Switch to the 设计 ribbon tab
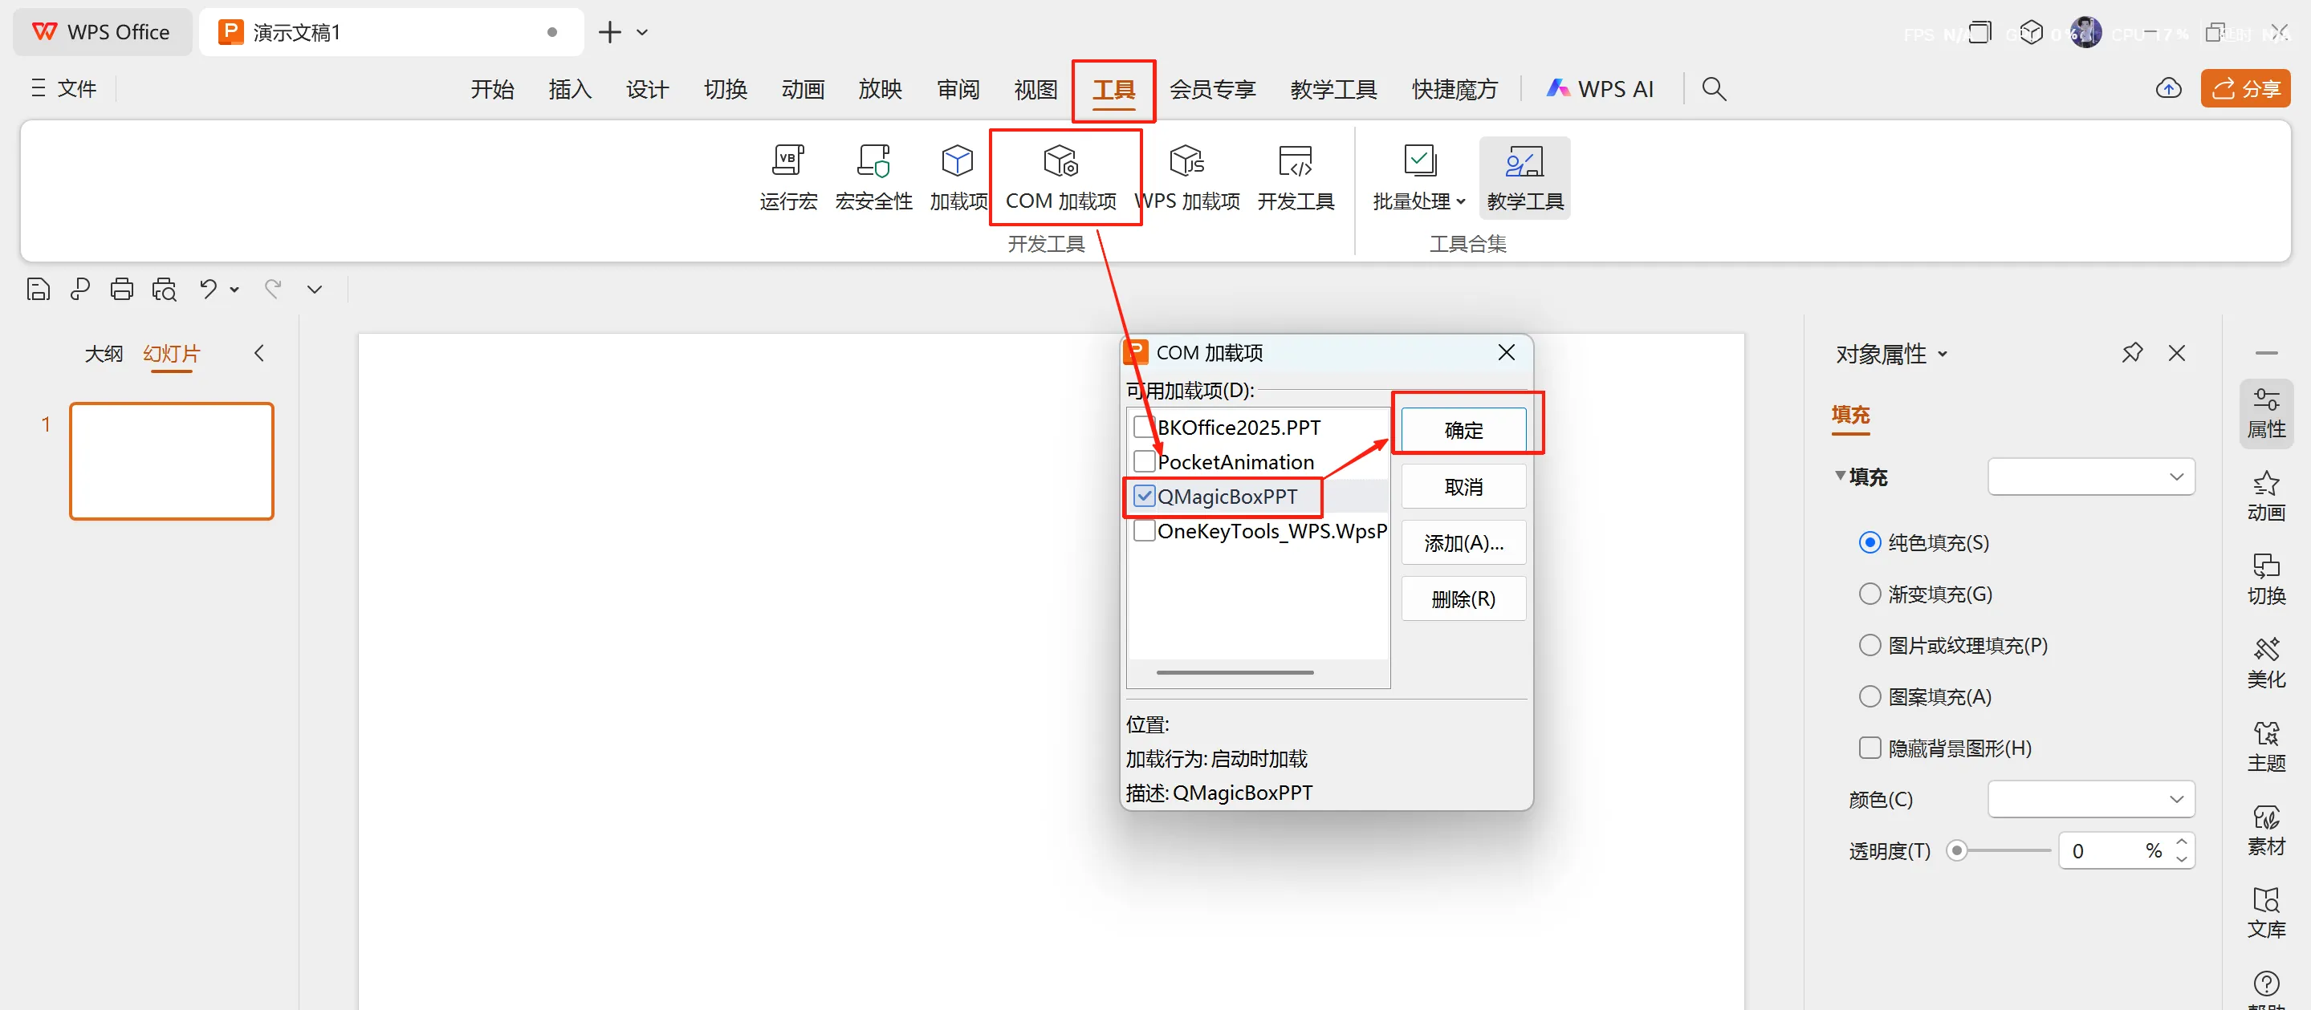The height and width of the screenshot is (1010, 2311). pos(647,89)
